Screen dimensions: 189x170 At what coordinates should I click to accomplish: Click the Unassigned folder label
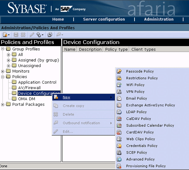click(29, 65)
